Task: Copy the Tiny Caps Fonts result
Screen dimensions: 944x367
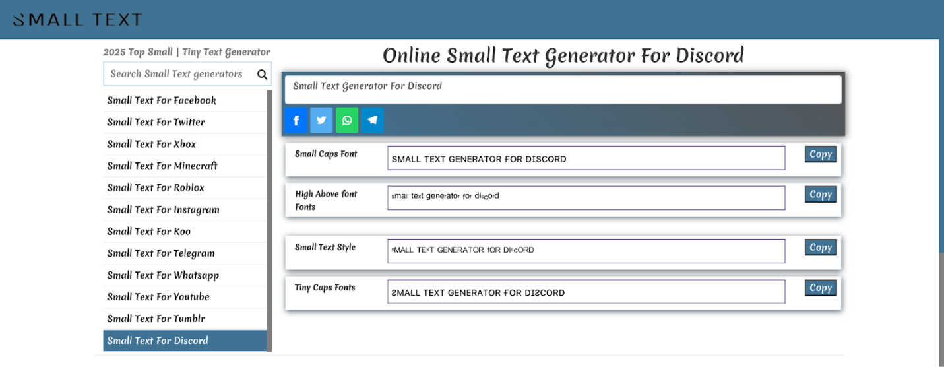Action: 821,288
